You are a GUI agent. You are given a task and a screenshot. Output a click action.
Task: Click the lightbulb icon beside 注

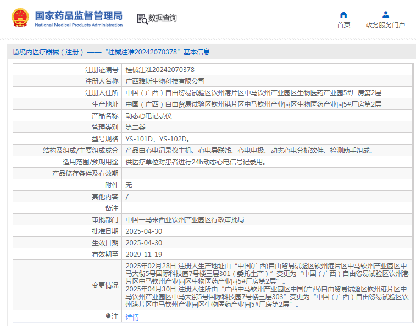tap(108, 317)
